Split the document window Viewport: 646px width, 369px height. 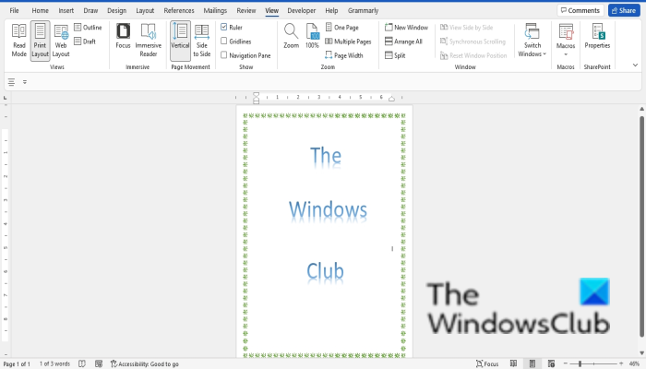(x=395, y=55)
